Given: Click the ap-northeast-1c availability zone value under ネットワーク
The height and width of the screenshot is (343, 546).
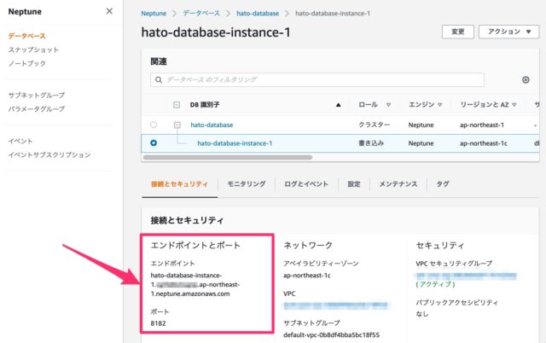Looking at the screenshot, I should click(x=307, y=276).
